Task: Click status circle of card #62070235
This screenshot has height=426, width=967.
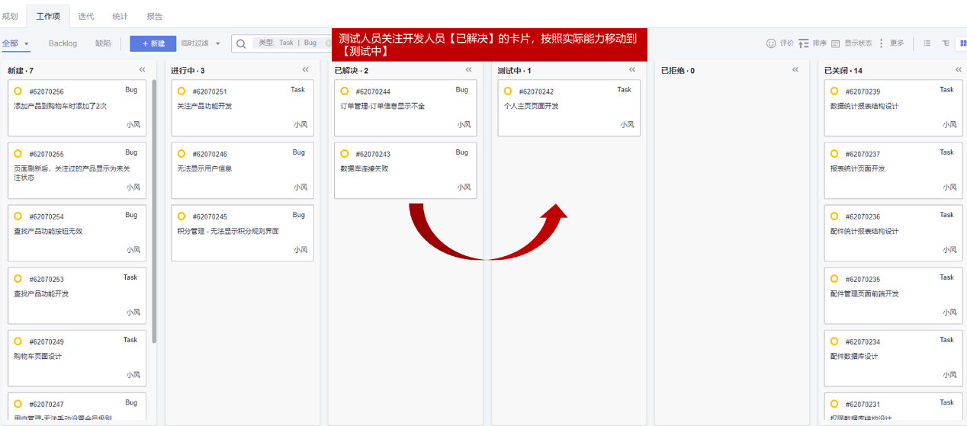Action: pyautogui.click(x=834, y=278)
